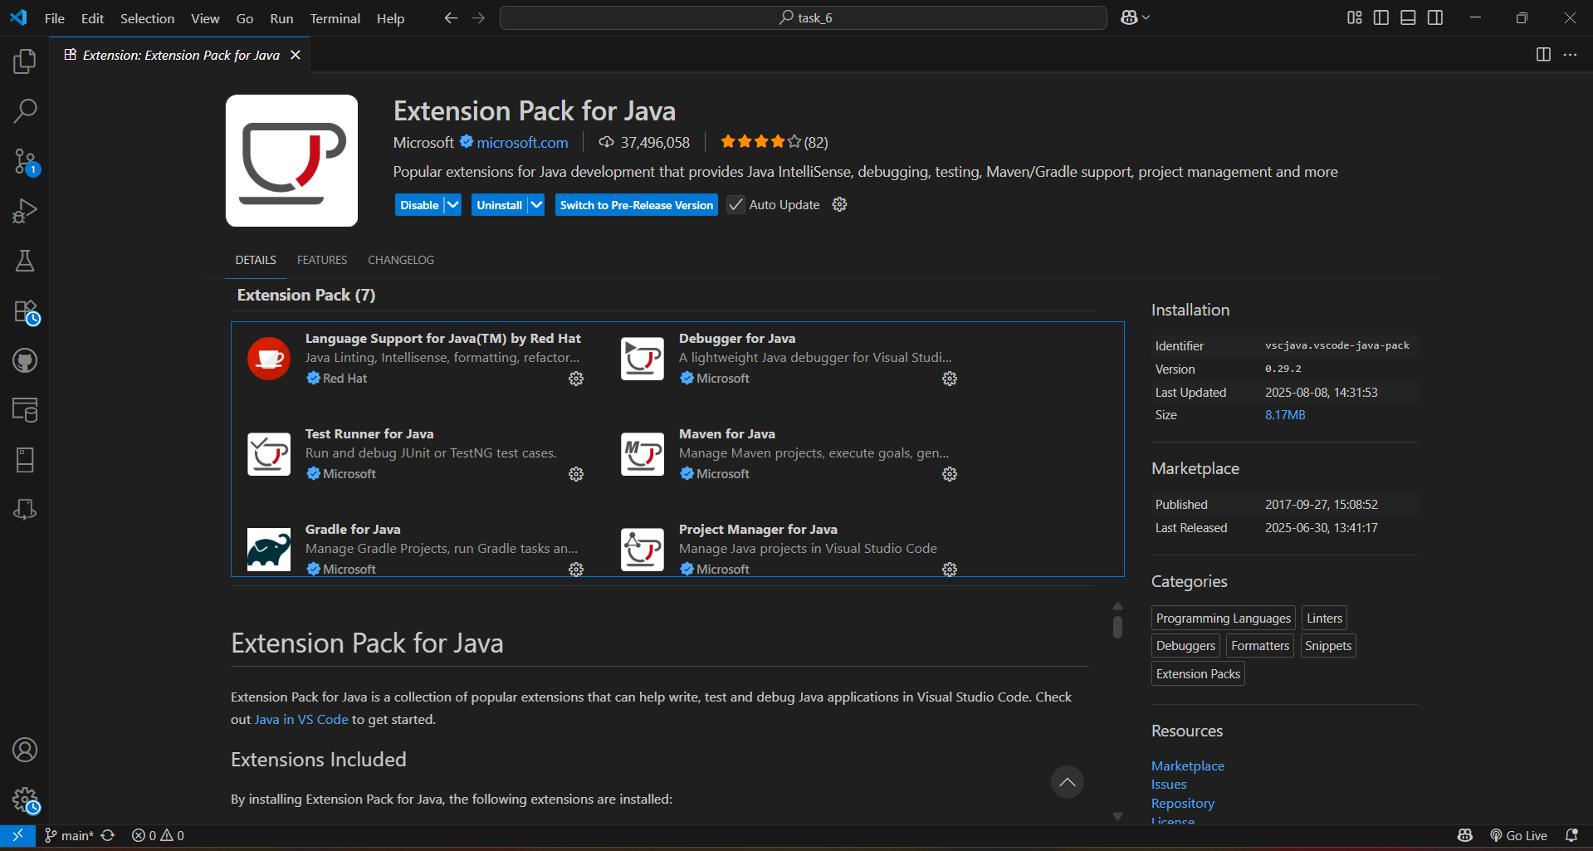Switch to the CHANGELOG tab
This screenshot has height=851, width=1593.
tap(401, 260)
